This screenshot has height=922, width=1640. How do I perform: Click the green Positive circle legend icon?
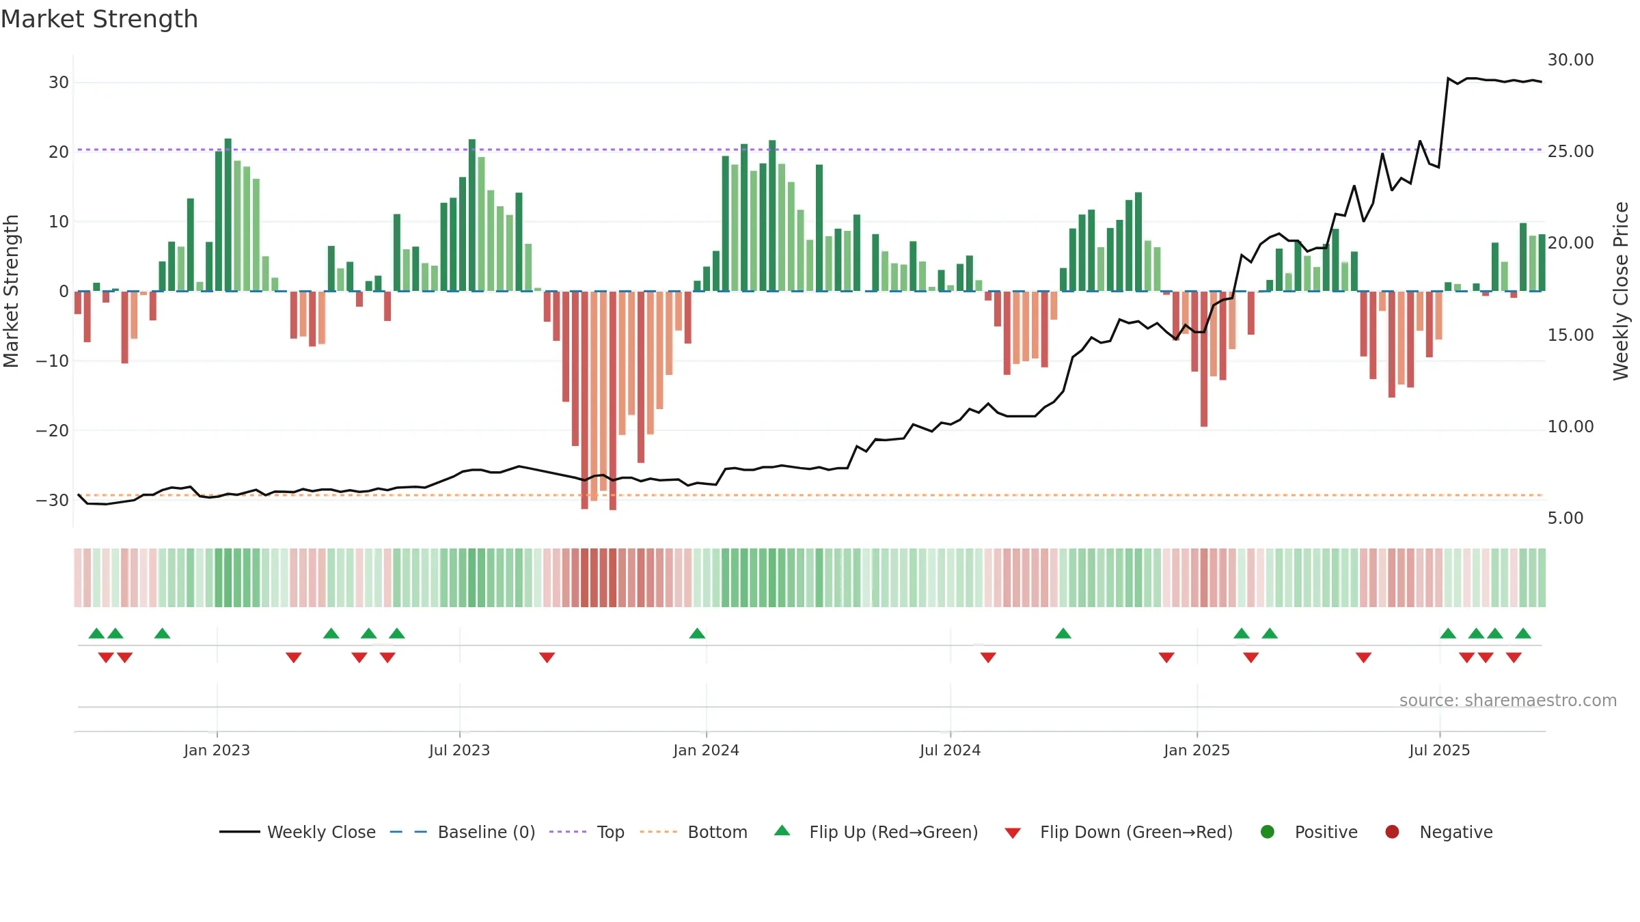(1268, 832)
